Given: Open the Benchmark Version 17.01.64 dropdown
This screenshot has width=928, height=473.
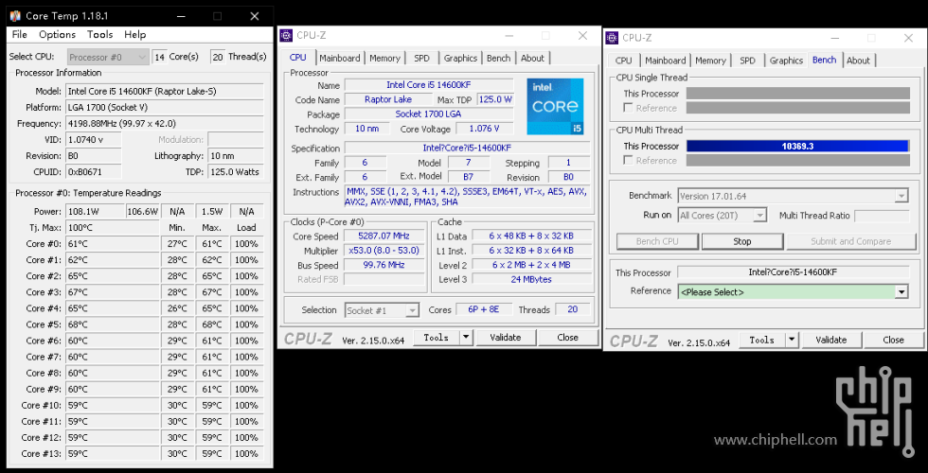Looking at the screenshot, I should pyautogui.click(x=794, y=196).
